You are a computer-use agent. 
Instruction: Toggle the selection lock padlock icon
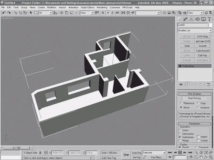click(40, 153)
